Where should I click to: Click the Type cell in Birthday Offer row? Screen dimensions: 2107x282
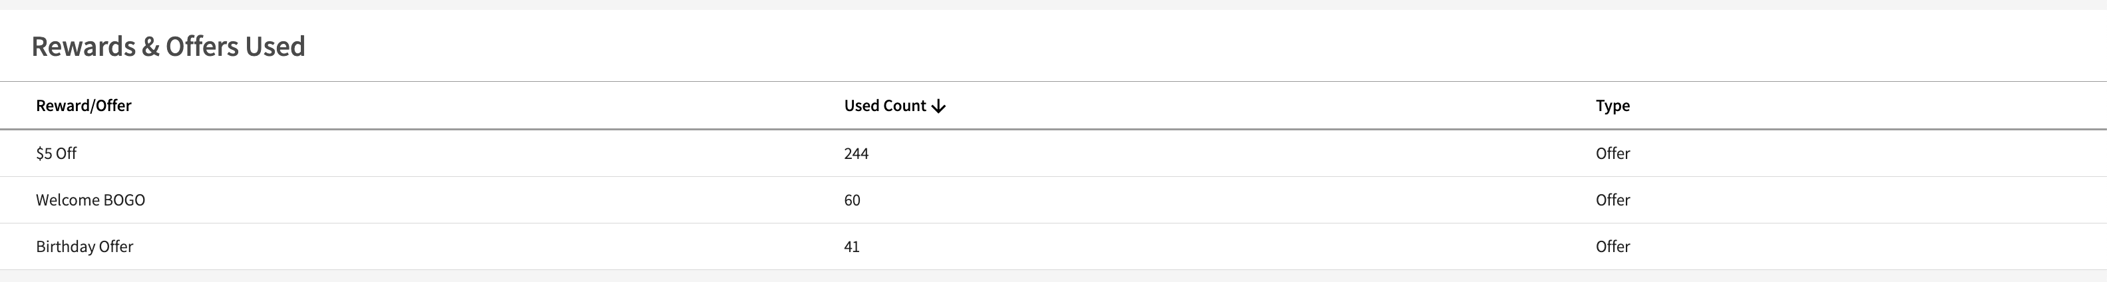coord(1612,247)
